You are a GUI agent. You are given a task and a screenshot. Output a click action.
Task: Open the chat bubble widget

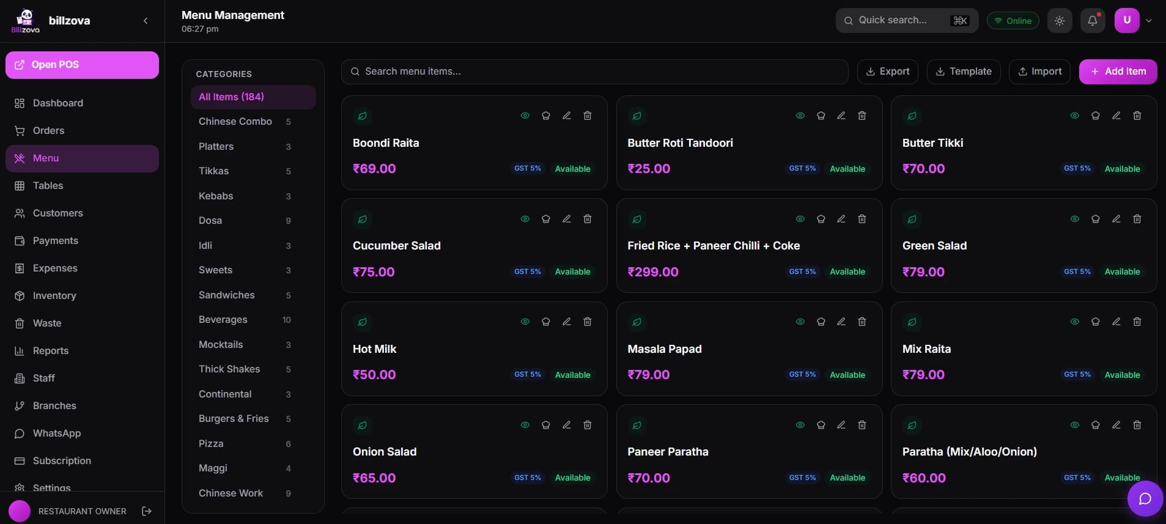click(1145, 499)
